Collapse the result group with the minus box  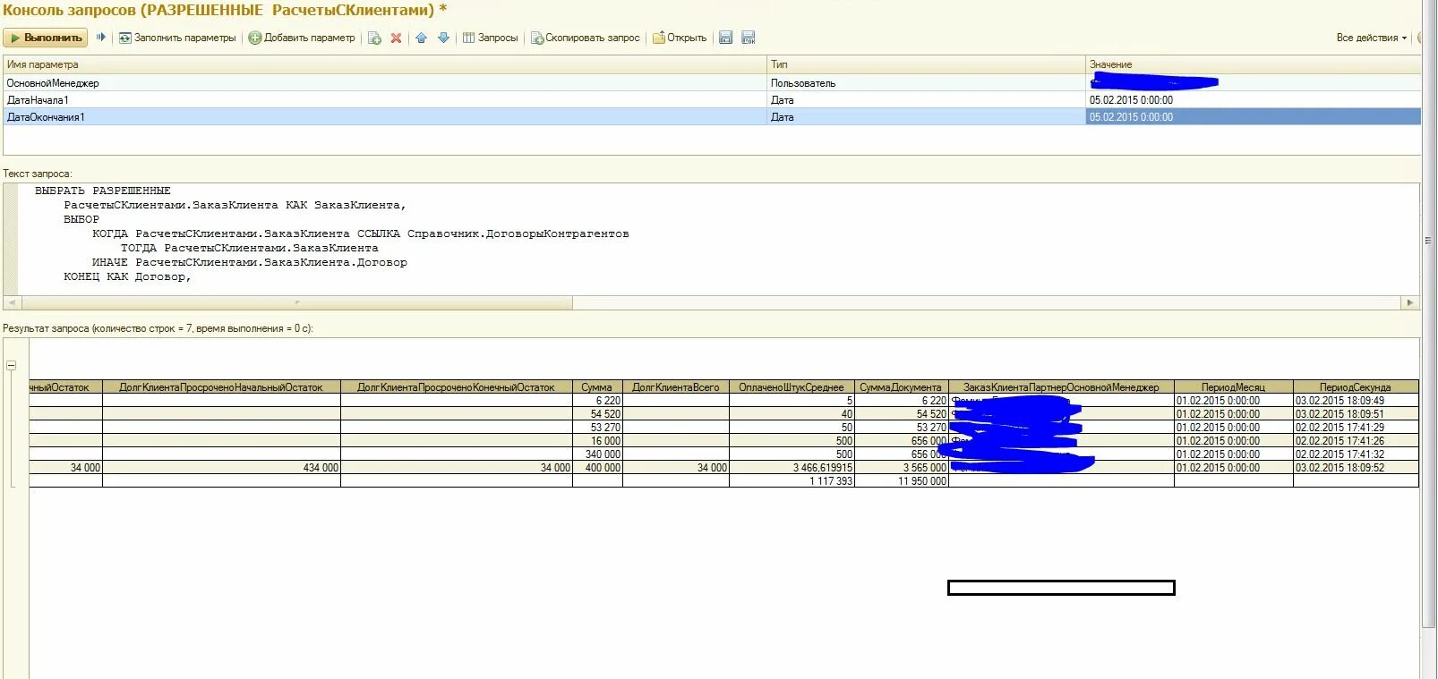pos(12,365)
